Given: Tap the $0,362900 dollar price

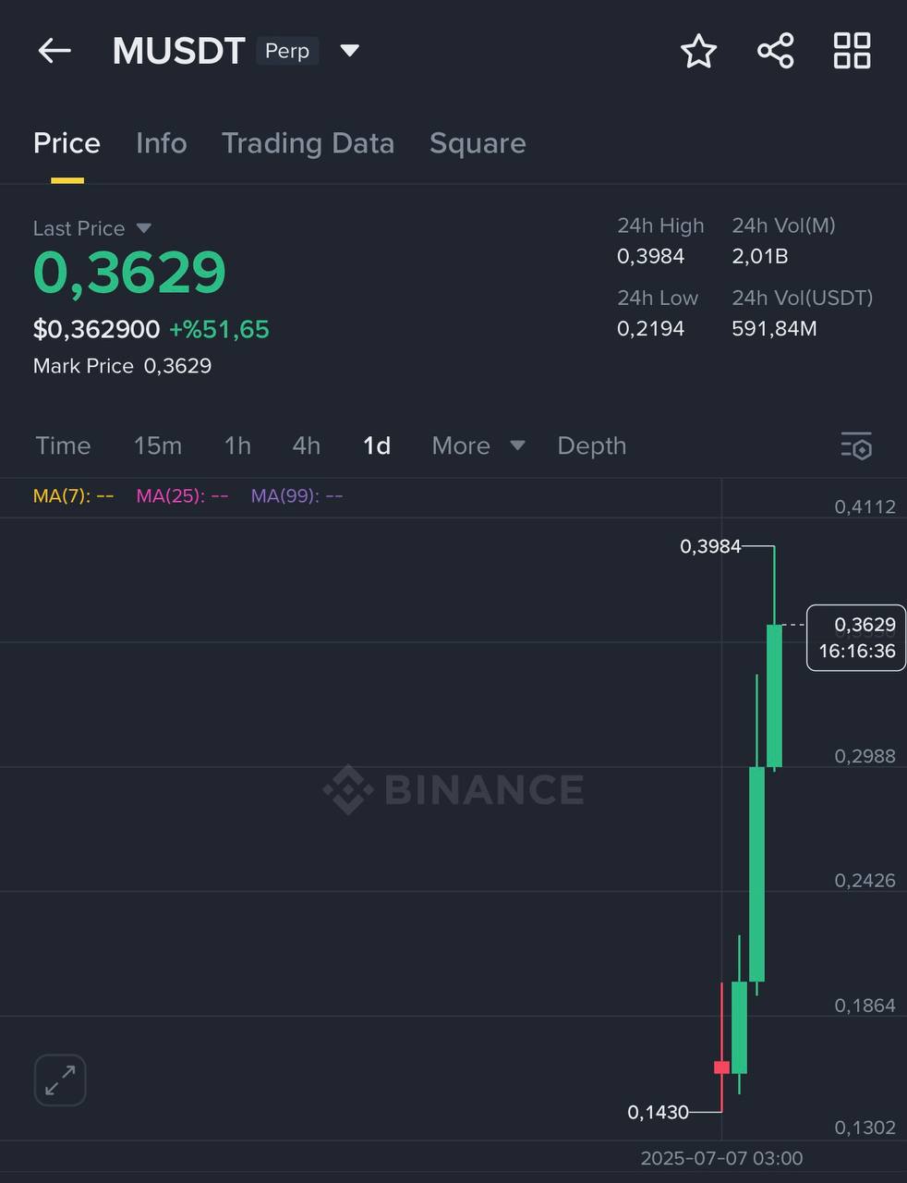Looking at the screenshot, I should coord(96,330).
